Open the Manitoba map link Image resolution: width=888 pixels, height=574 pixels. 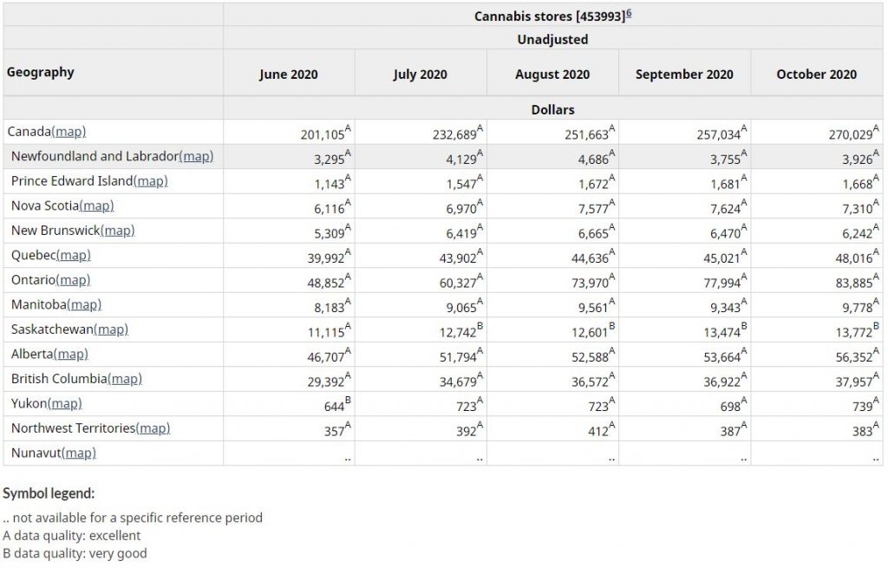[84, 304]
